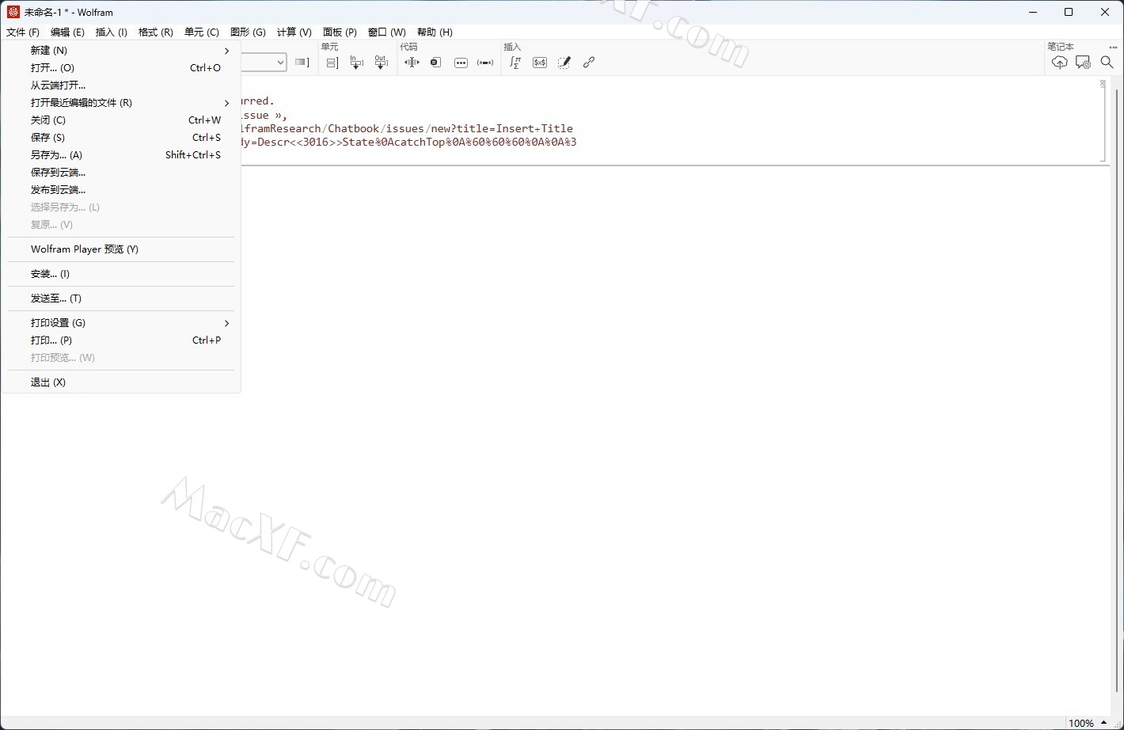Click the math typesetting integral-pi icon
This screenshot has height=730, width=1124.
(x=515, y=63)
